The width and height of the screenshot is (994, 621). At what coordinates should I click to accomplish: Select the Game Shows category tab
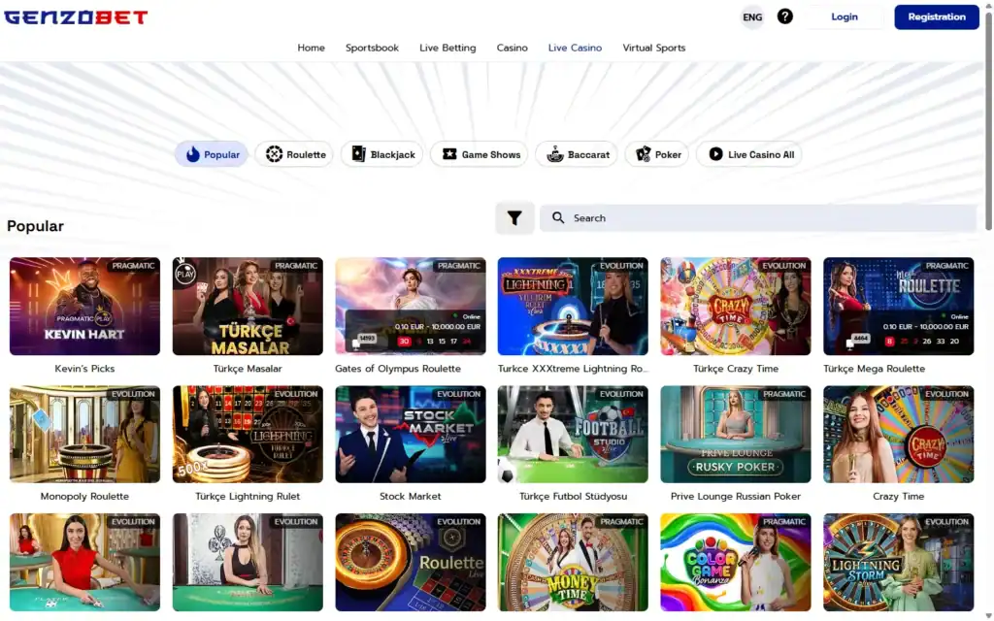pyautogui.click(x=480, y=154)
